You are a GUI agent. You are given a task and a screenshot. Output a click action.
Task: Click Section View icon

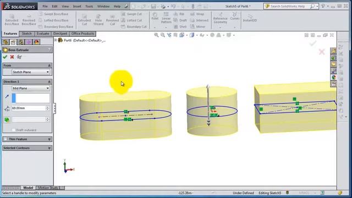175,35
